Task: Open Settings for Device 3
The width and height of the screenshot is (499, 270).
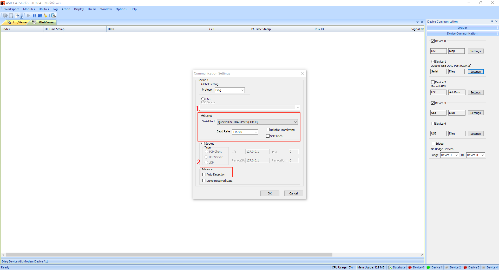Action: tap(476, 113)
